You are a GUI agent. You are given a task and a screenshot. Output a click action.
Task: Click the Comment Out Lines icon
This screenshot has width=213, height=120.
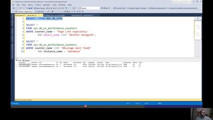(73, 12)
